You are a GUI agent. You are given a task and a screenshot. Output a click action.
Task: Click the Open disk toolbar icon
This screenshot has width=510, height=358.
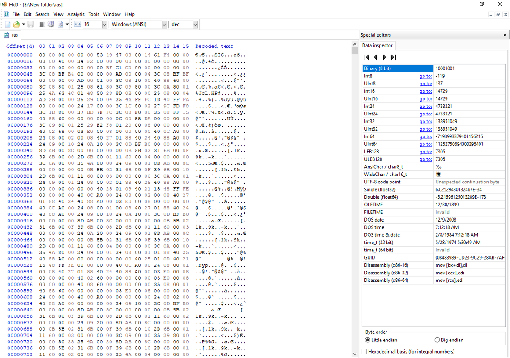51,24
